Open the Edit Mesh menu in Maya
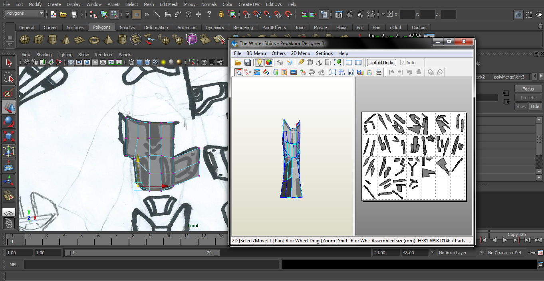Image resolution: width=544 pixels, height=281 pixels. (169, 4)
